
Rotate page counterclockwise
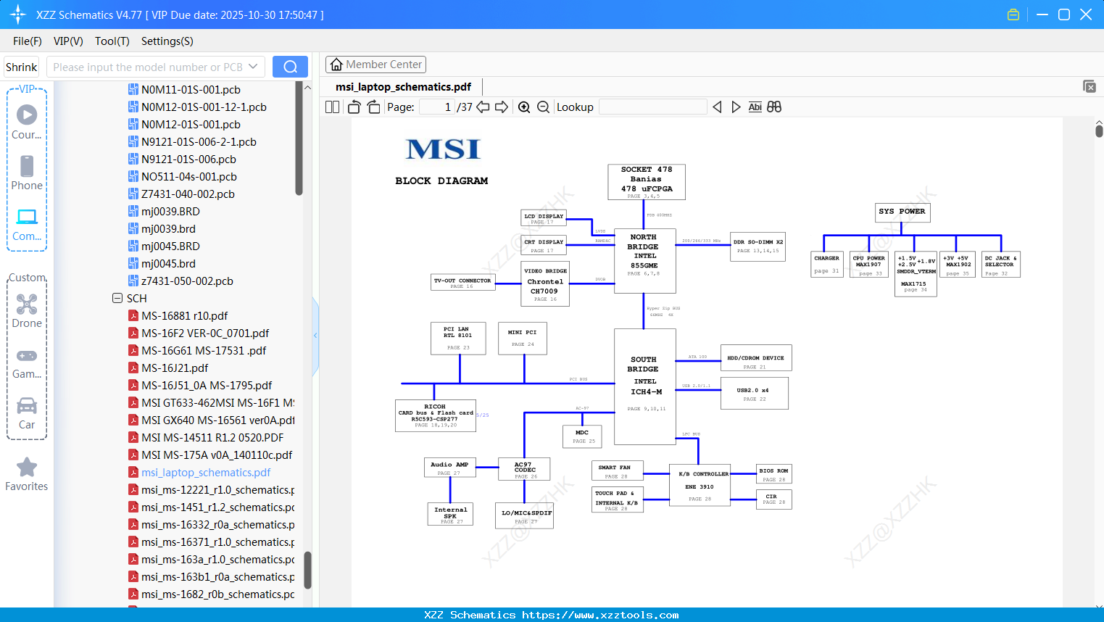[354, 107]
